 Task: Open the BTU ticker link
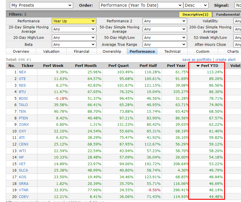pyautogui.click(x=22, y=92)
